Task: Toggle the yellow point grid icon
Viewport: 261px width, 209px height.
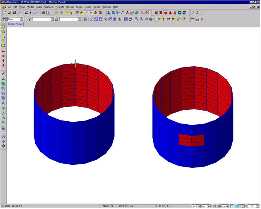Action: tap(57, 13)
